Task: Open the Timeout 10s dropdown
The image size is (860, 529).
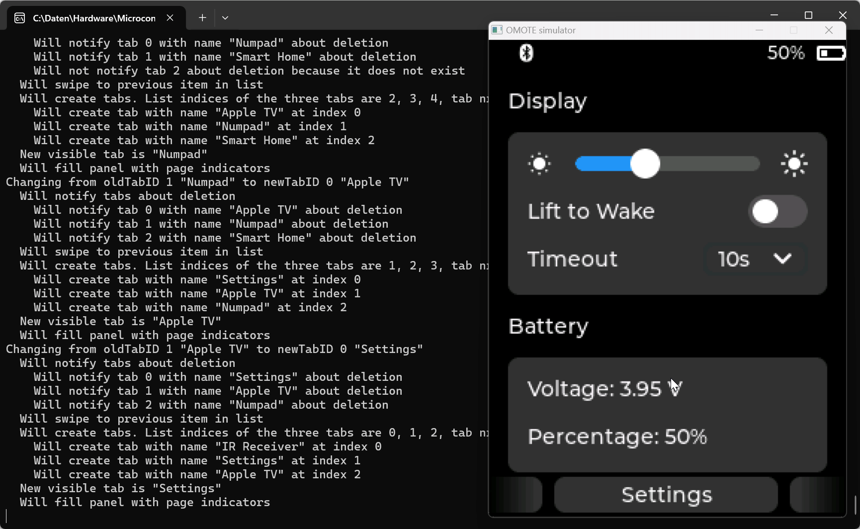Action: (x=755, y=259)
